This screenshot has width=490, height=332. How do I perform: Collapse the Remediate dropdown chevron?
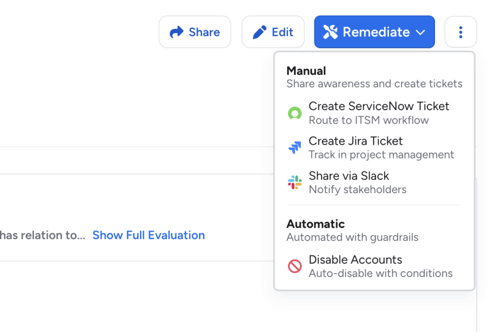point(420,33)
